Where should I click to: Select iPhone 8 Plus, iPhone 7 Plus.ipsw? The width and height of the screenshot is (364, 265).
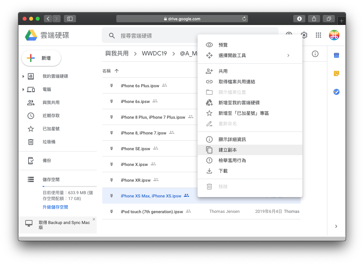[x=150, y=117]
